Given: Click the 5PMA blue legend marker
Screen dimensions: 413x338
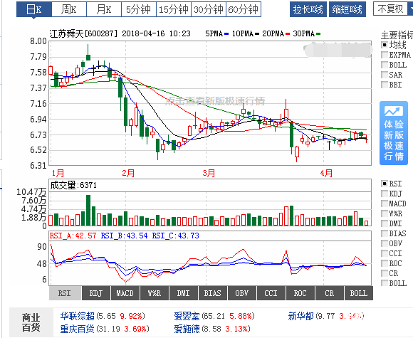Looking at the screenshot, I should 226,34.
